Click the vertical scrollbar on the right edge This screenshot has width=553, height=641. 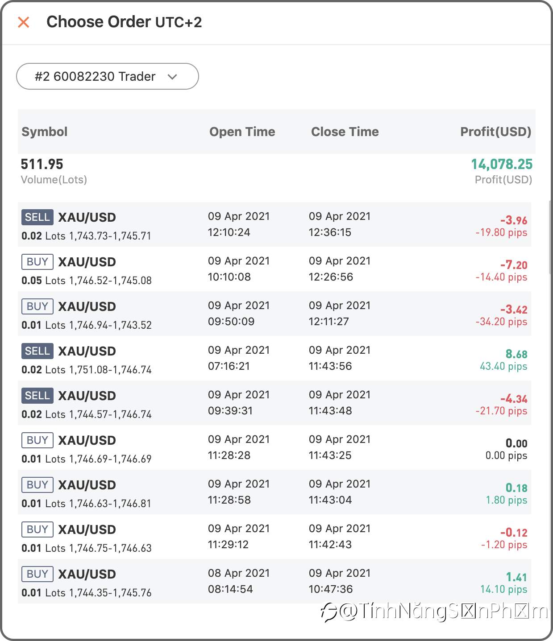point(550,232)
